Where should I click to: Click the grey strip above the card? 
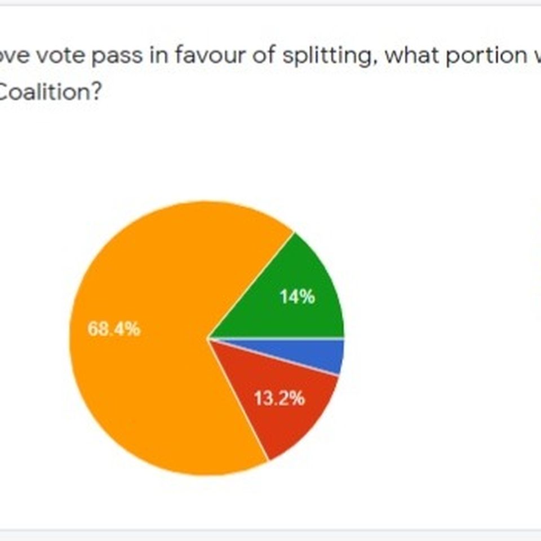coord(270,2)
